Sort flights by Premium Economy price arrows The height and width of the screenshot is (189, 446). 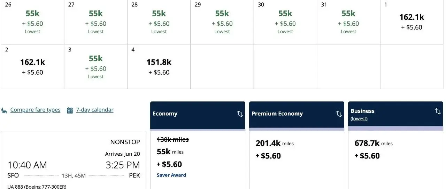click(x=339, y=114)
